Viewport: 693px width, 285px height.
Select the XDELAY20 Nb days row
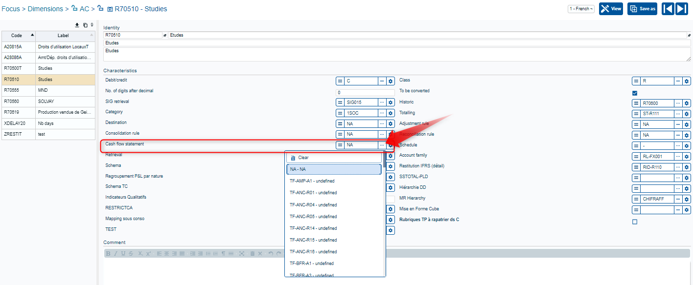coord(48,123)
